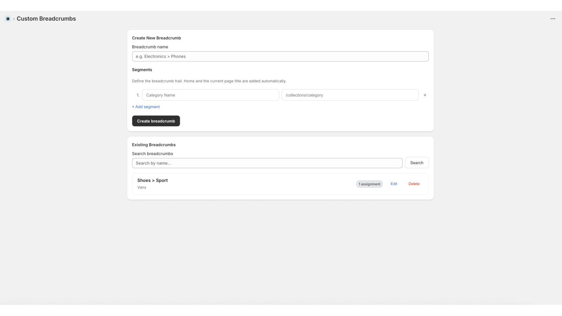Select the /collections/category URL field
Image resolution: width=562 pixels, height=316 pixels.
[x=350, y=95]
